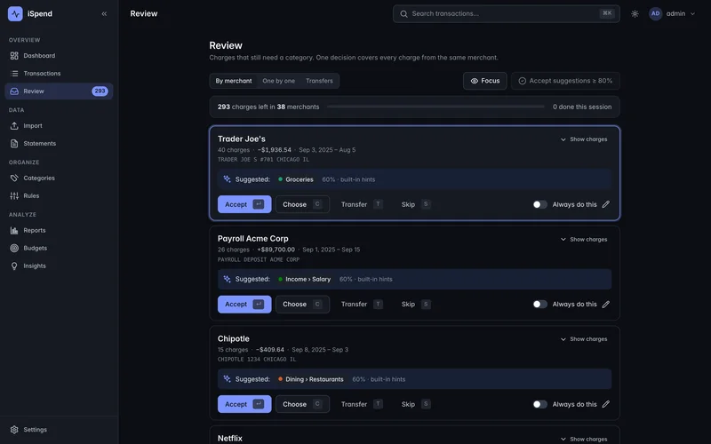
Task: Mark Payroll Acme Corp as Transfer
Action: click(362, 305)
